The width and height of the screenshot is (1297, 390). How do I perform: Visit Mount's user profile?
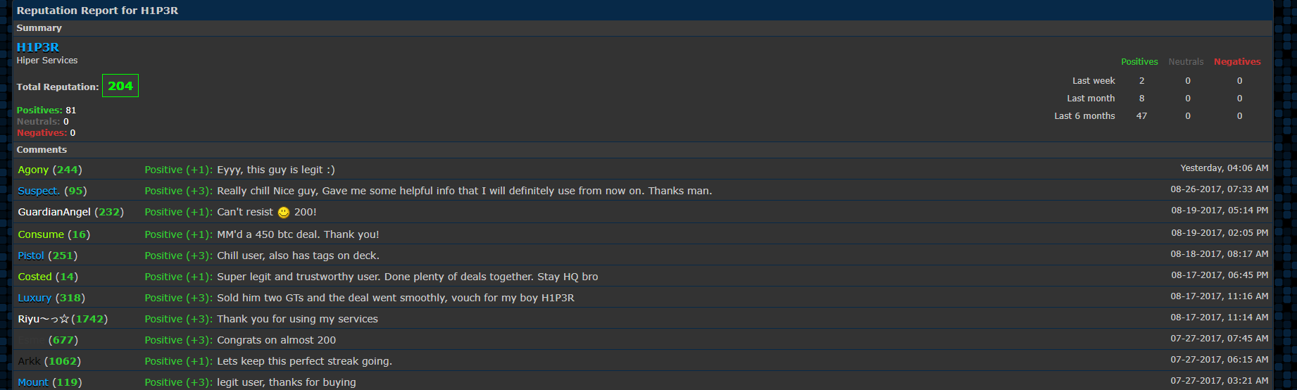click(33, 382)
